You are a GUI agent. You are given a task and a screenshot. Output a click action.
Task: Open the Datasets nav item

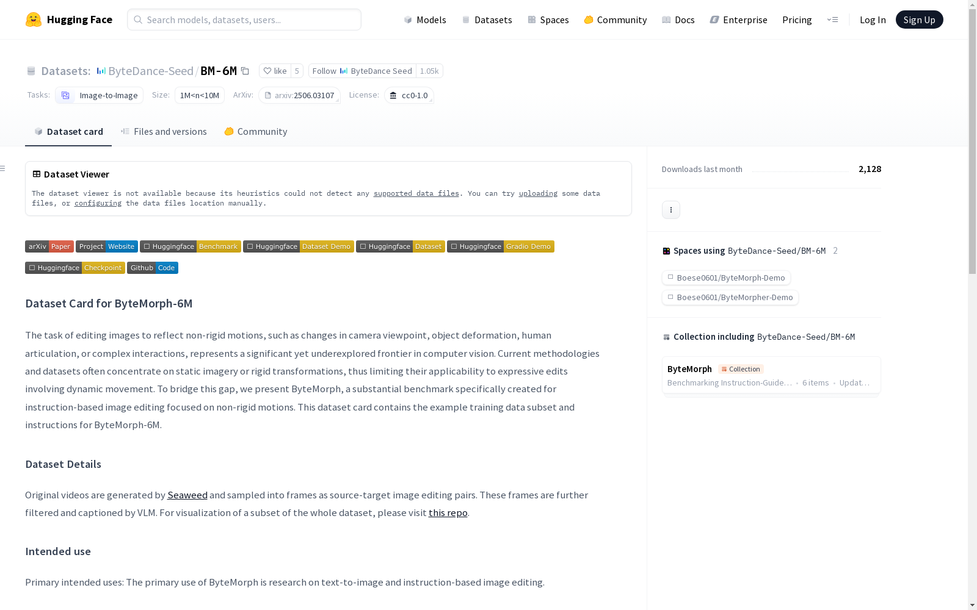click(487, 20)
